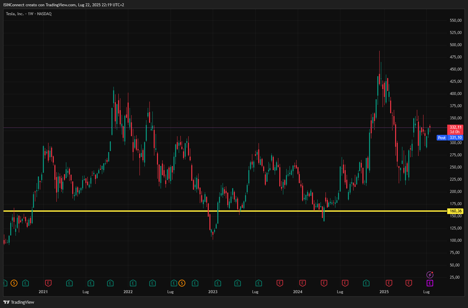Click the 50,00 price axis label
This screenshot has width=468, height=308.
pyautogui.click(x=454, y=265)
